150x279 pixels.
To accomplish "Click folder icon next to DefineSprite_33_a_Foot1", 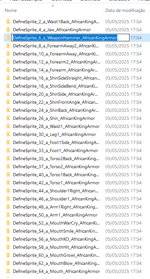I will pyautogui.click(x=8, y=150).
